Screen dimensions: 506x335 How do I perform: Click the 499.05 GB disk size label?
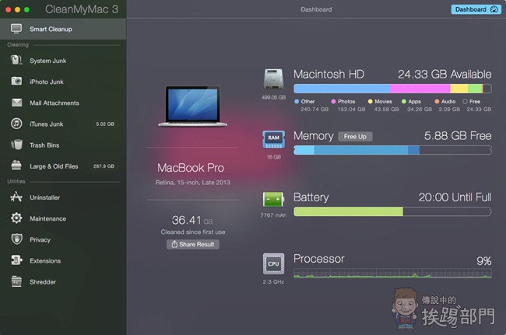[273, 97]
